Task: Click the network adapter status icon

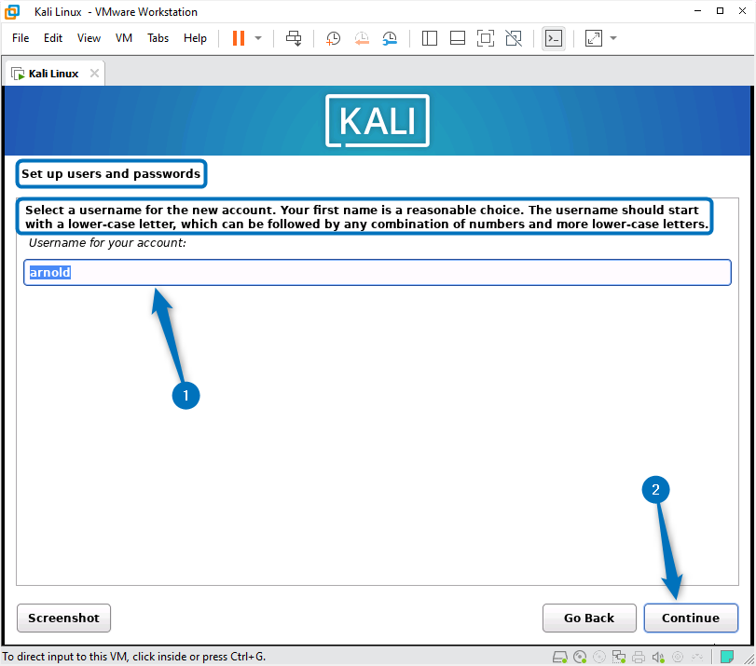Action: point(620,657)
